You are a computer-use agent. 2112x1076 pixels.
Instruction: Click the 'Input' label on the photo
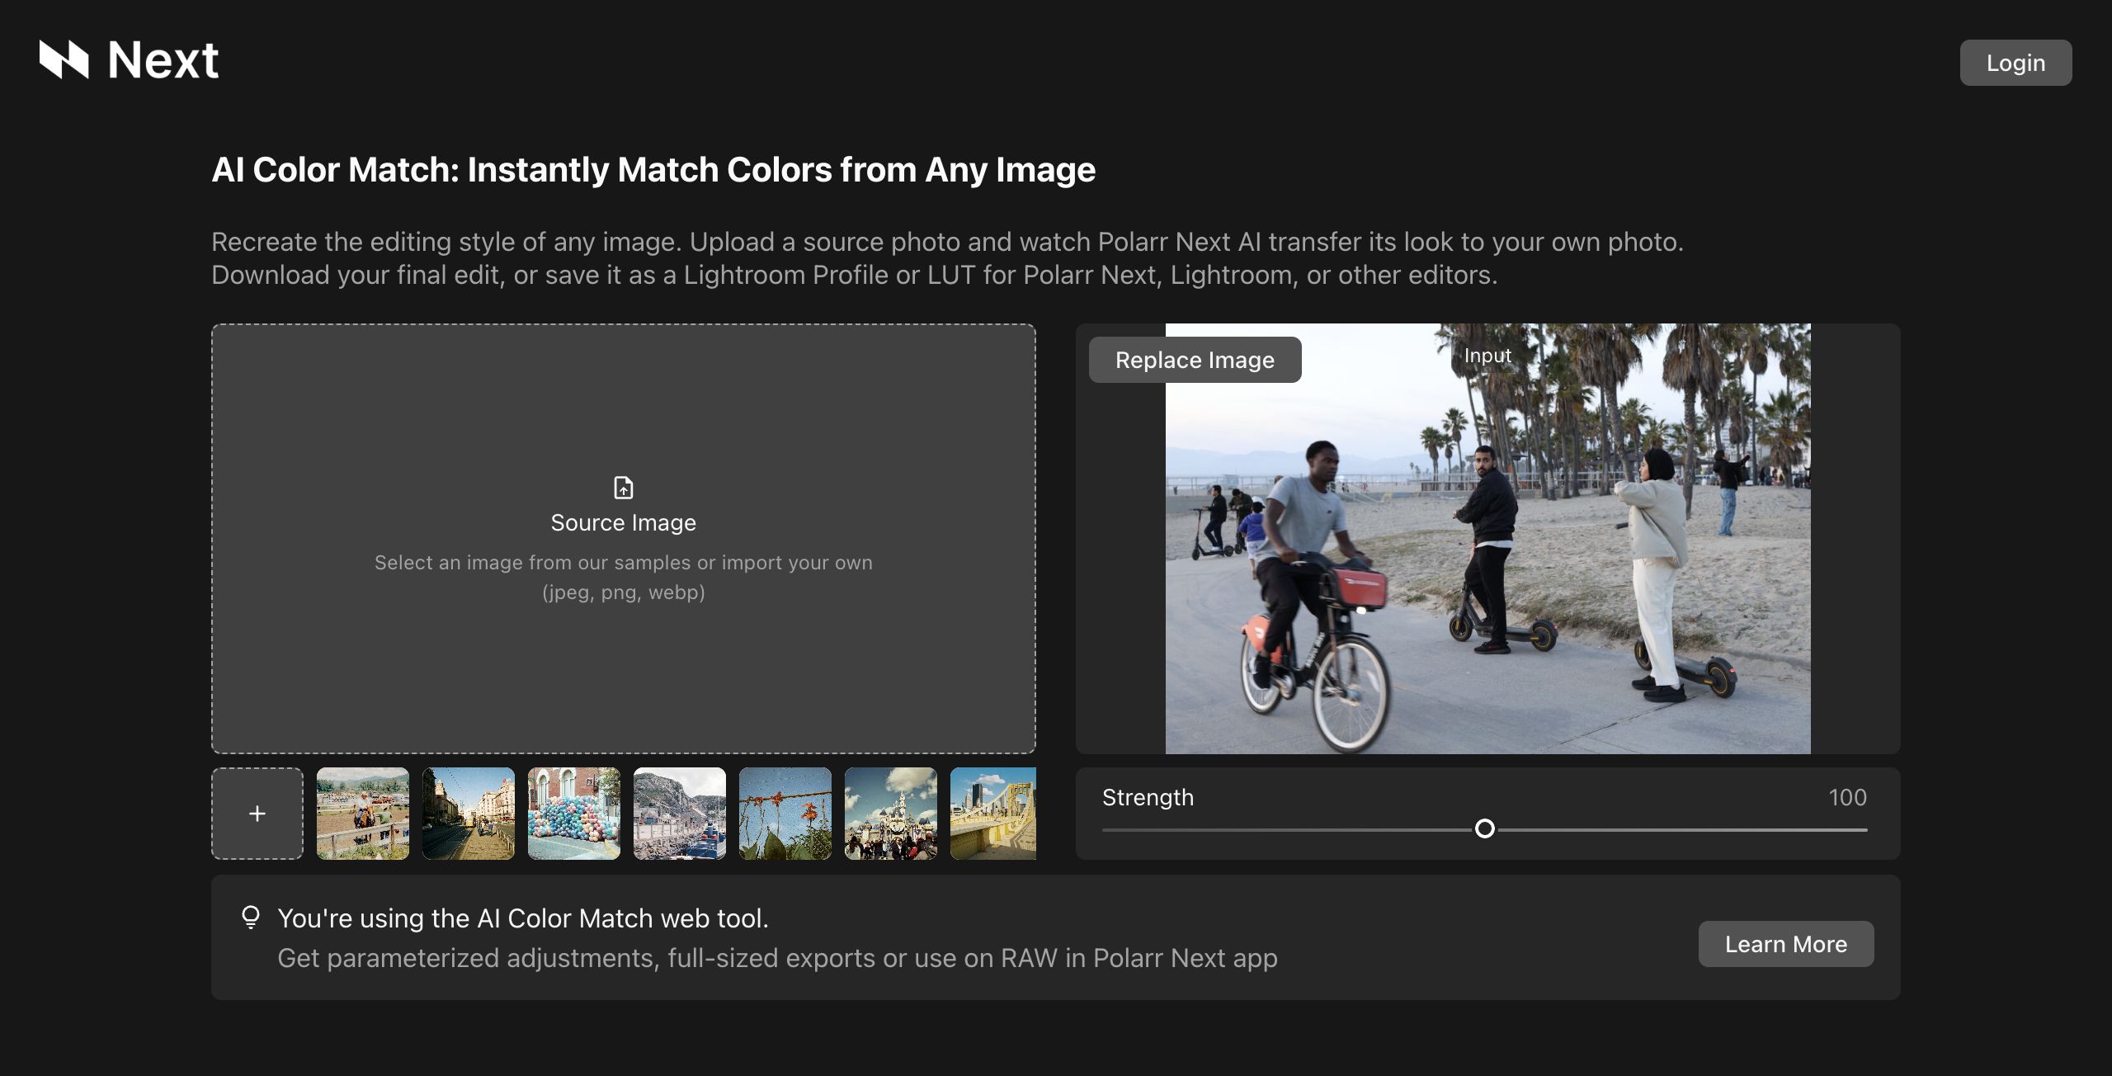1487,356
